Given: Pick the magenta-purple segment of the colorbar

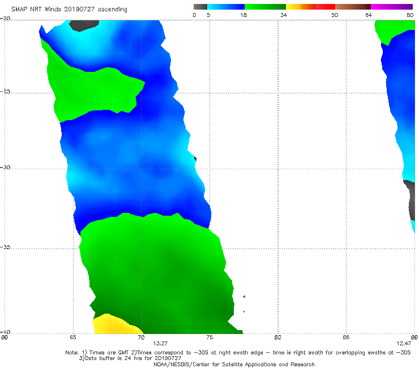Looking at the screenshot, I should [392, 7].
